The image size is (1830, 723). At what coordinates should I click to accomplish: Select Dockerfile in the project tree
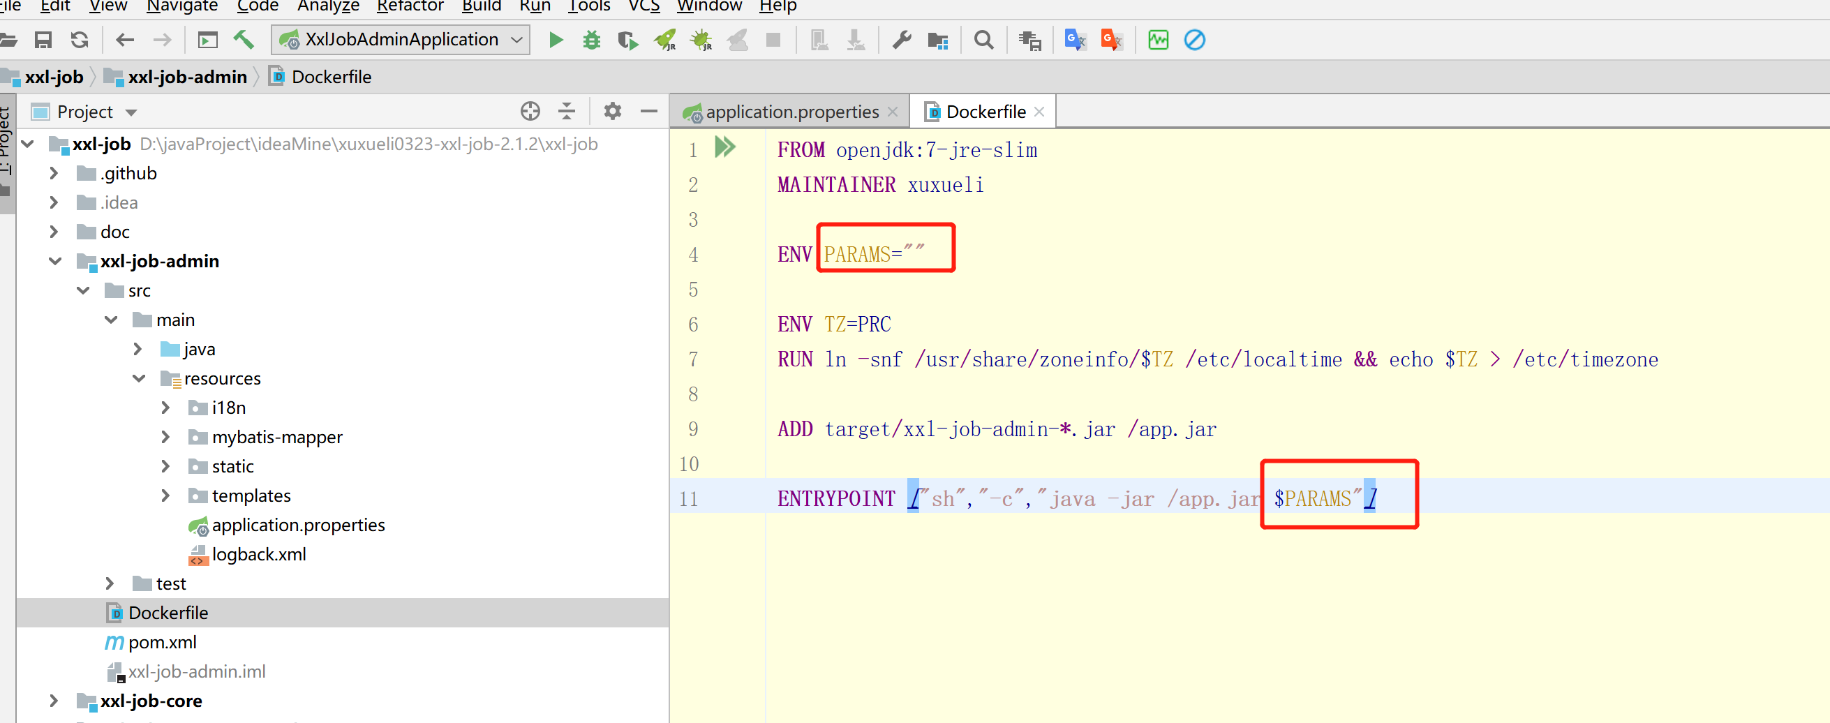(168, 613)
